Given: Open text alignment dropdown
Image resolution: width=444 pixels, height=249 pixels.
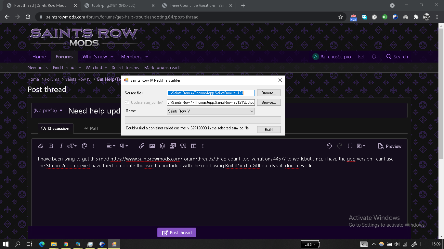Looking at the screenshot, I should coord(111,146).
